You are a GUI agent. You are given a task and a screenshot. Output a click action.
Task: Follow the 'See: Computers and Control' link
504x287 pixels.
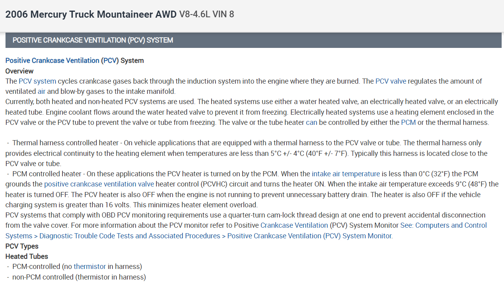click(x=443, y=225)
